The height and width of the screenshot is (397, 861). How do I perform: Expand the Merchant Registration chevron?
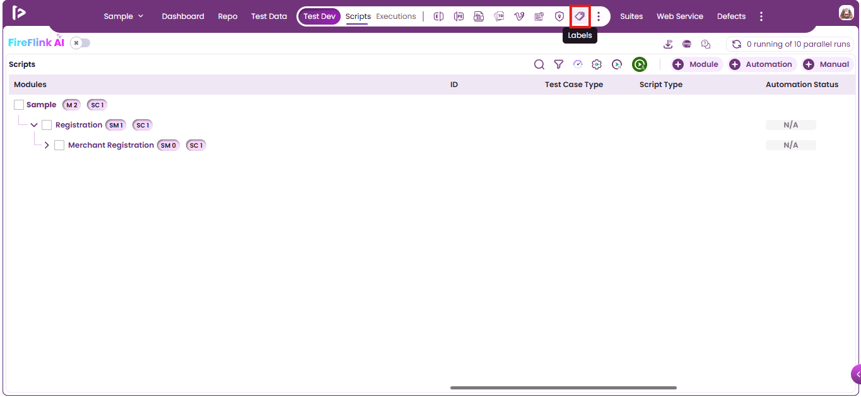[47, 145]
